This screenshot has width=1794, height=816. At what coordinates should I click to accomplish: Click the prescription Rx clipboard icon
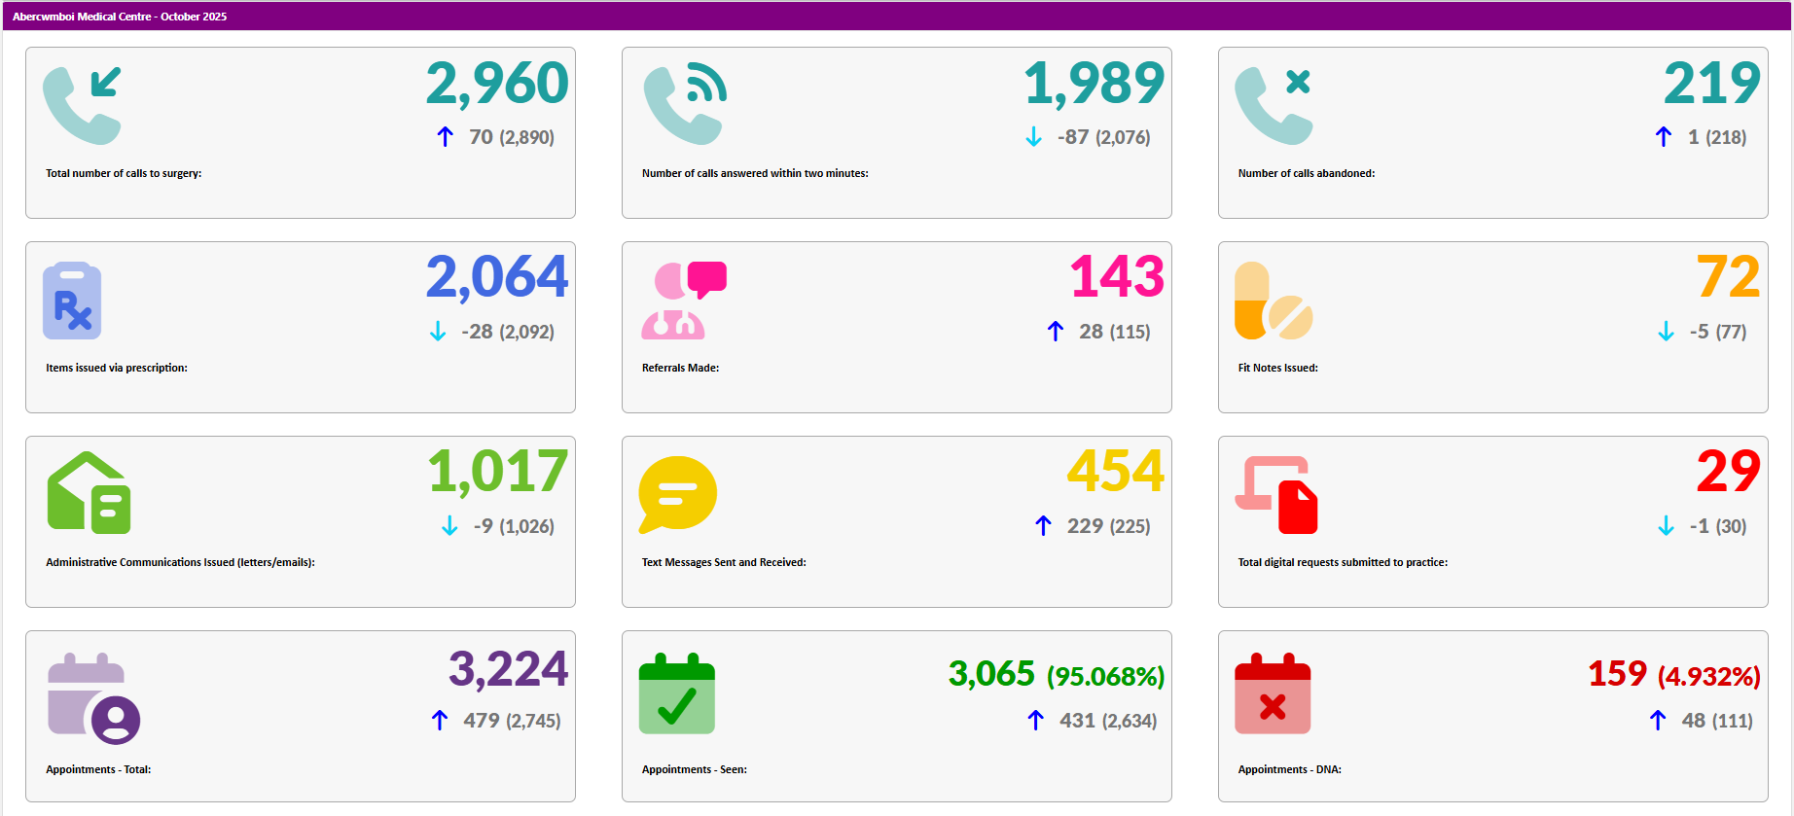pos(72,301)
